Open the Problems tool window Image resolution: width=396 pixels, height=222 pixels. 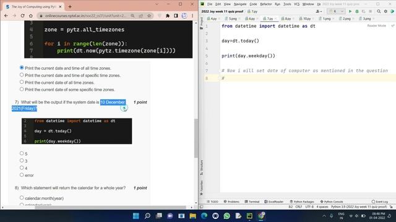pos(231,202)
